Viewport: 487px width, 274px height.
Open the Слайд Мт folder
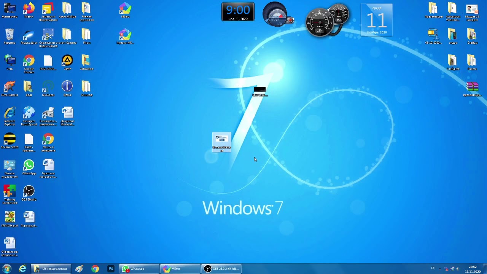click(452, 63)
